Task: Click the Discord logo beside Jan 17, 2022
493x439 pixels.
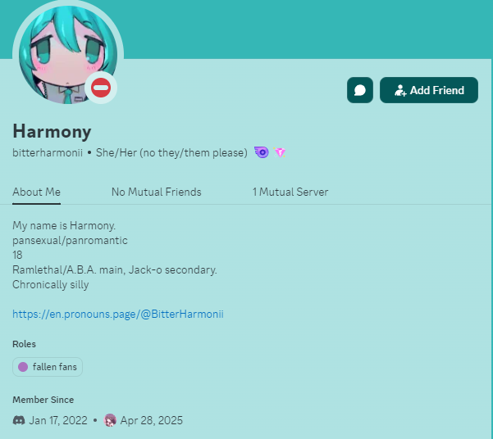Action: tap(19, 420)
